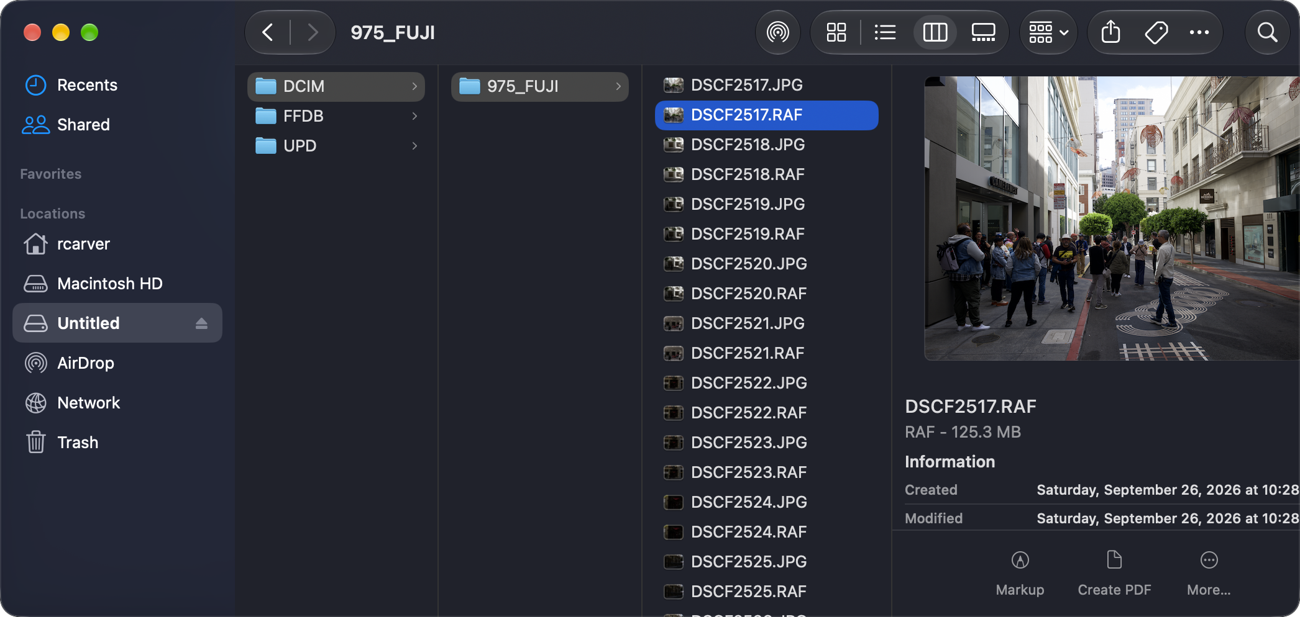The height and width of the screenshot is (617, 1300).
Task: Open AirDrop in the sidebar
Action: [x=117, y=363]
